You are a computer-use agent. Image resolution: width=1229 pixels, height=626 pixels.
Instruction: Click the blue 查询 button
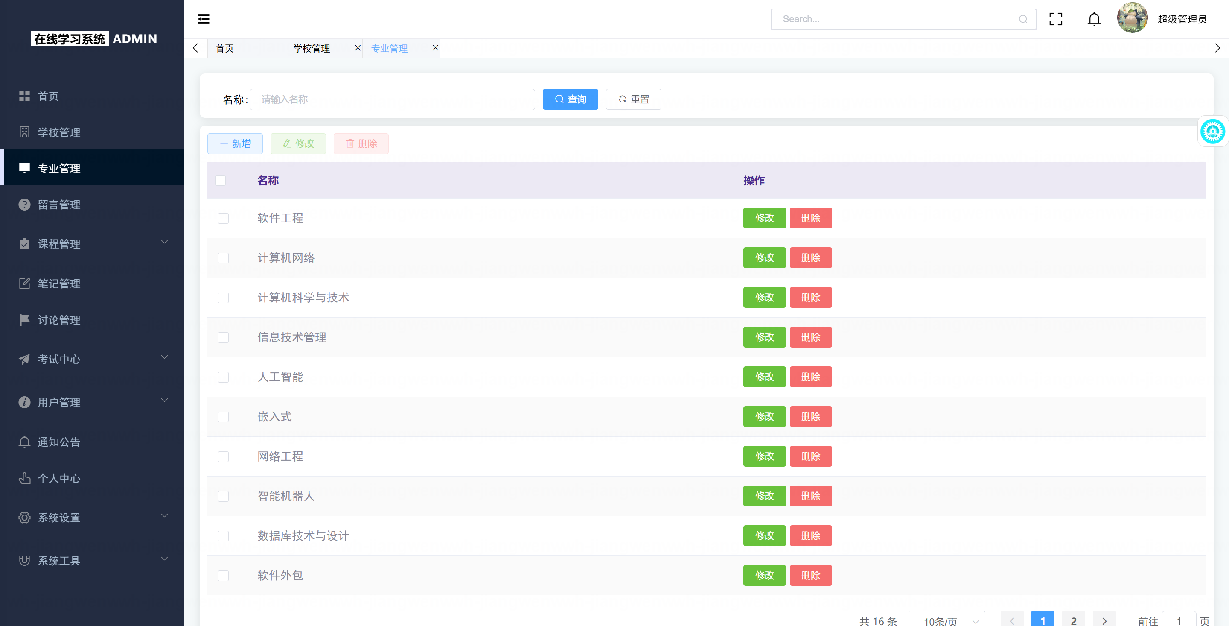click(x=570, y=99)
